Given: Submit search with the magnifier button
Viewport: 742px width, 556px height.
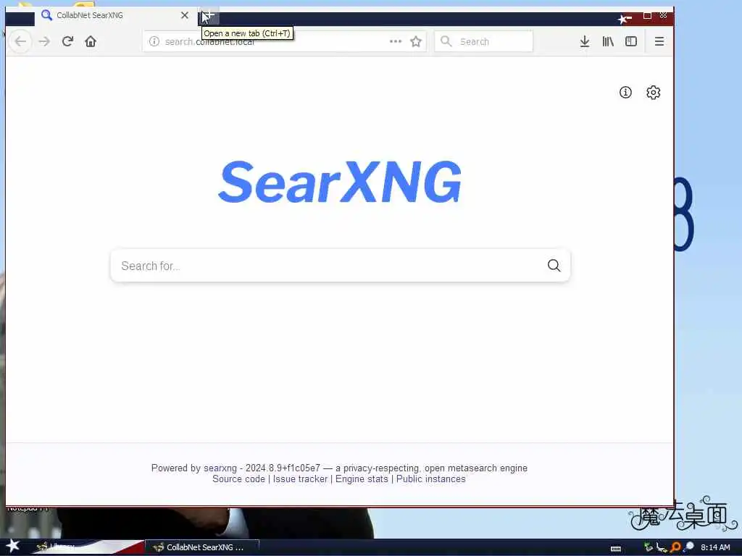Looking at the screenshot, I should (x=554, y=266).
